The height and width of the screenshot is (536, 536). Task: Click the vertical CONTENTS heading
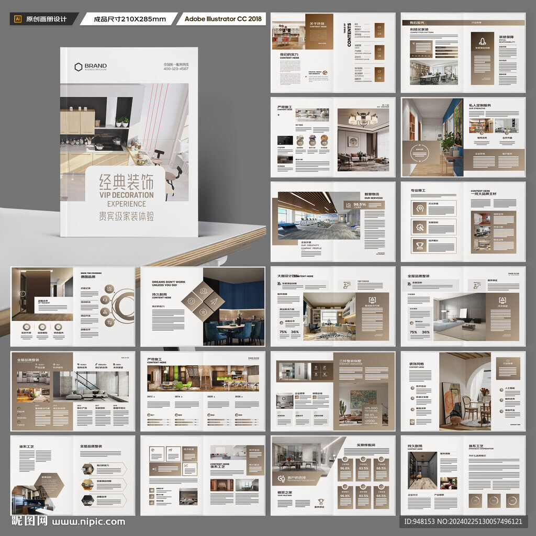pyautogui.click(x=349, y=35)
